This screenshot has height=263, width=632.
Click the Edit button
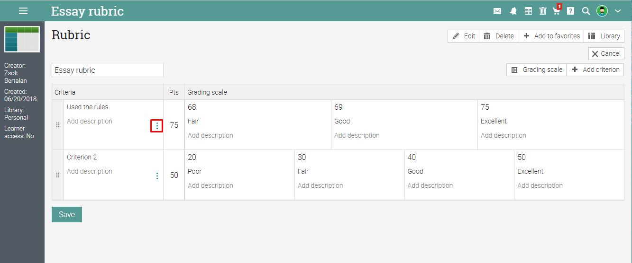point(464,36)
